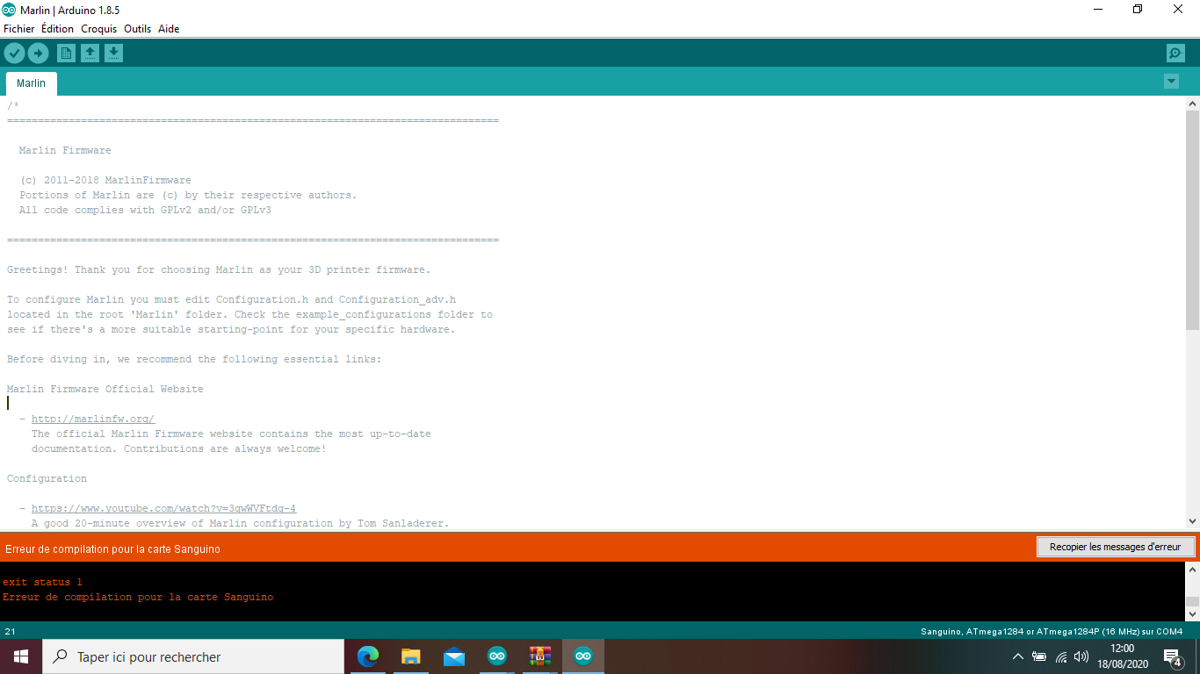Image resolution: width=1200 pixels, height=674 pixels.
Task: Close the Arduino window
Action: click(1179, 10)
